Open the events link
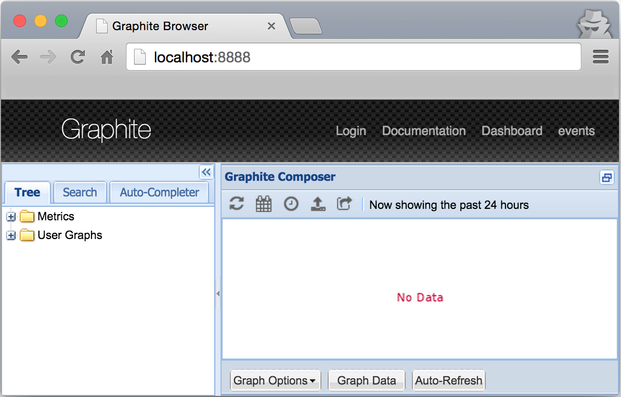This screenshot has height=397, width=621. [x=576, y=131]
